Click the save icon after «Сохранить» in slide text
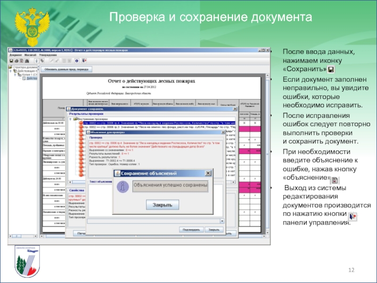The height and width of the screenshot is (283, 377). coord(331,70)
